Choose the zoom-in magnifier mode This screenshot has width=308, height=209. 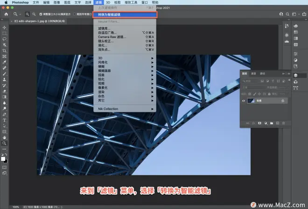point(28,14)
